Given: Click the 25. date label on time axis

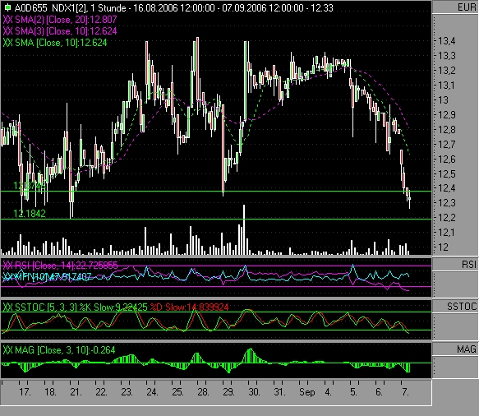Looking at the screenshot, I should pos(177,392).
